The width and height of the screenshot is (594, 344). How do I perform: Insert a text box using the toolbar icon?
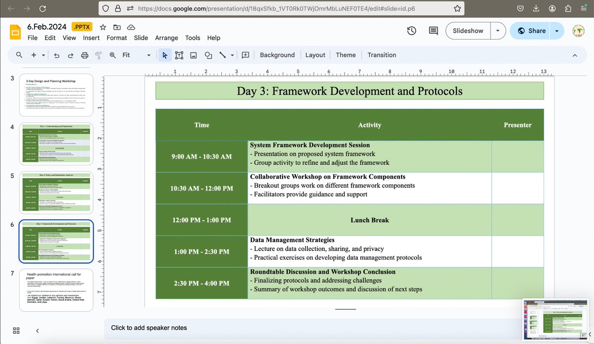(x=179, y=55)
